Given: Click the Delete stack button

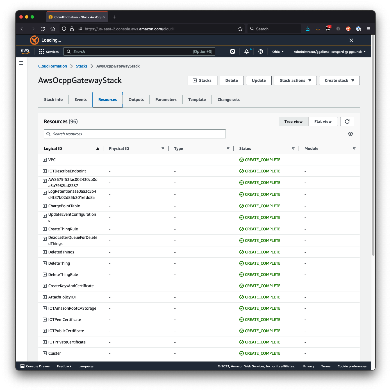Looking at the screenshot, I should pyautogui.click(x=231, y=80).
